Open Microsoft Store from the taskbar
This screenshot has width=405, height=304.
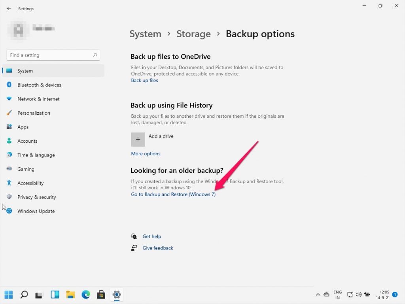(101, 295)
